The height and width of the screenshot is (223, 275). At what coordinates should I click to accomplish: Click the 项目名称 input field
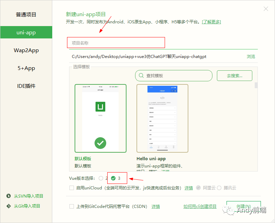[x=116, y=42]
